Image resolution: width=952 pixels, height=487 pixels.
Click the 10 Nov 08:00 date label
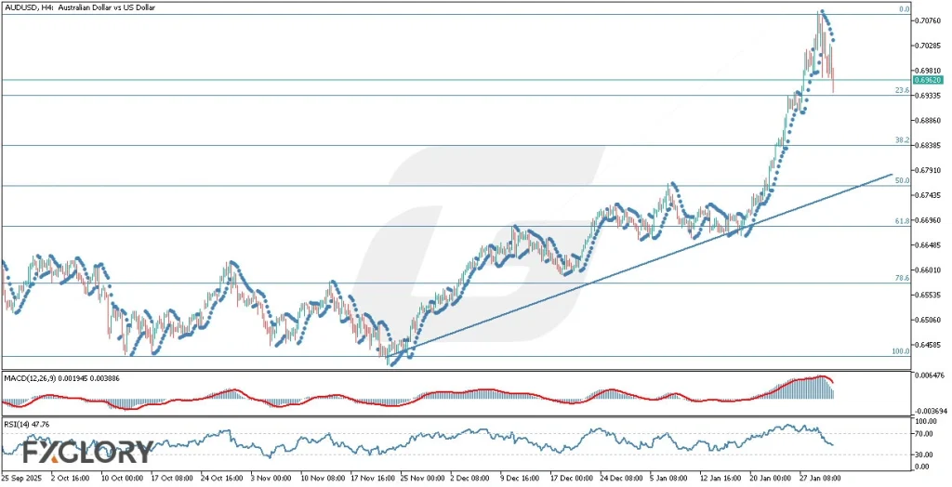pos(323,478)
